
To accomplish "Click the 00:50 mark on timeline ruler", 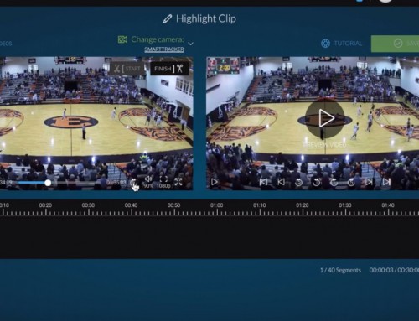I will [x=173, y=205].
